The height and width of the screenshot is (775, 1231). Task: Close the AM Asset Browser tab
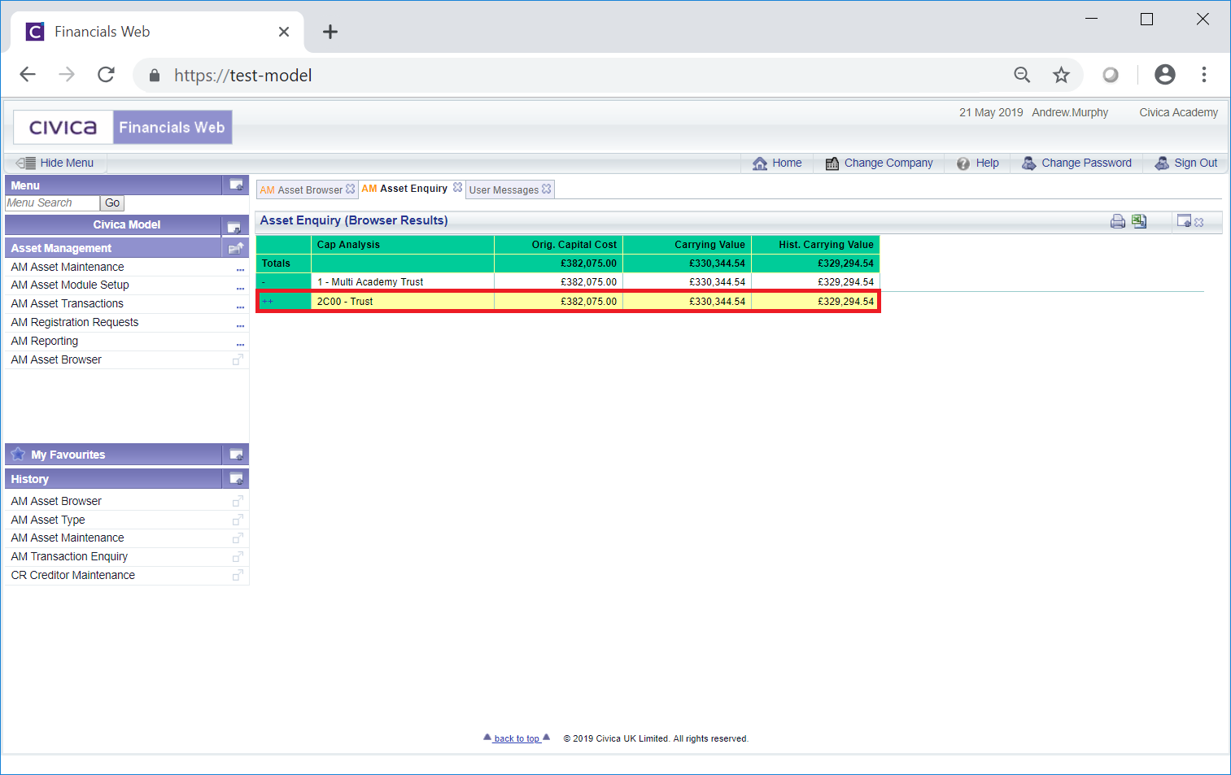(351, 189)
